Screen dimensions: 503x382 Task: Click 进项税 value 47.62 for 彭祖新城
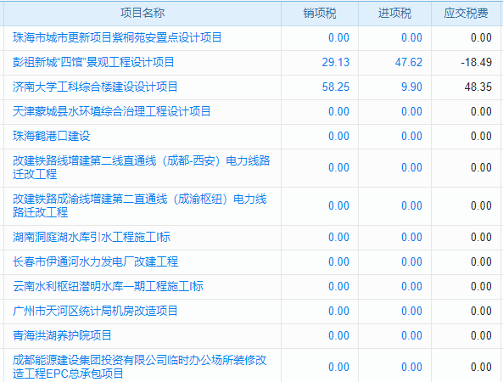tap(409, 62)
